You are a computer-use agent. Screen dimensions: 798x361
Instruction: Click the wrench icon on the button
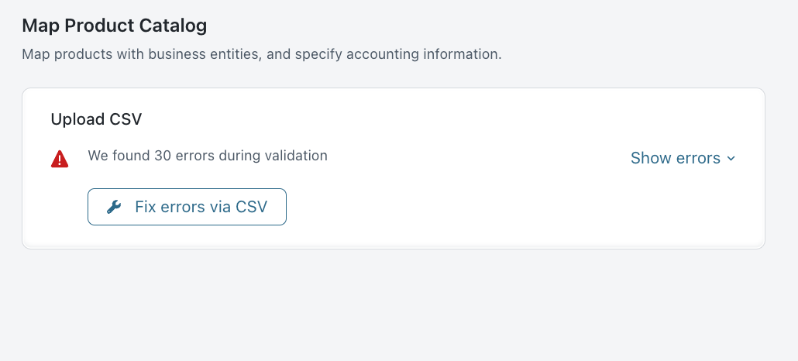pyautogui.click(x=114, y=207)
